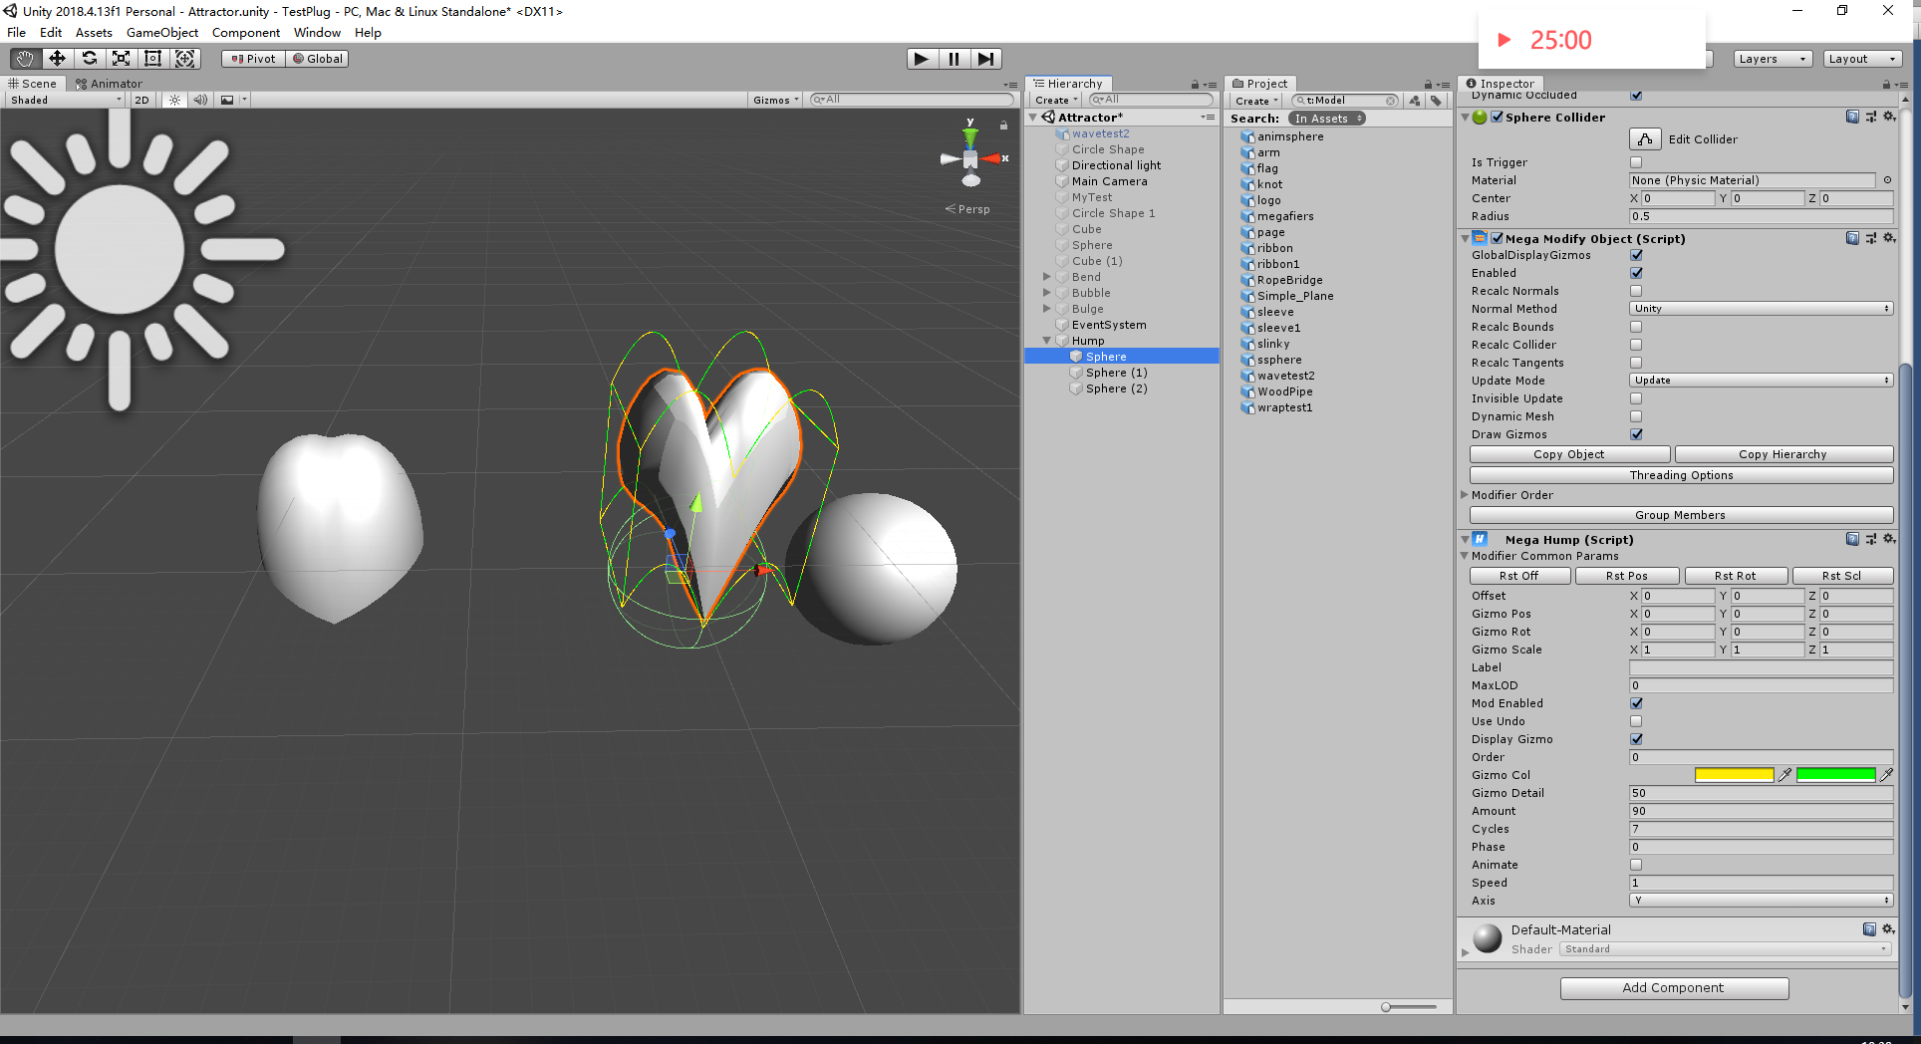This screenshot has width=1921, height=1044.
Task: Switch to the Animator tab
Action: coord(109,84)
